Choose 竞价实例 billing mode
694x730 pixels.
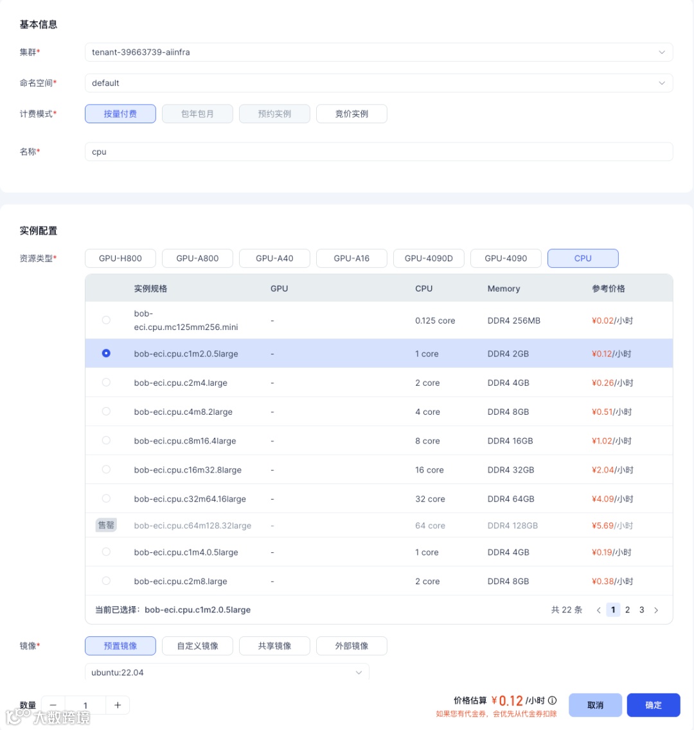coord(351,114)
